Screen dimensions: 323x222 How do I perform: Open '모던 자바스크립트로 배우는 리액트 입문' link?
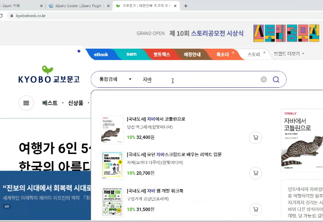[174, 154]
